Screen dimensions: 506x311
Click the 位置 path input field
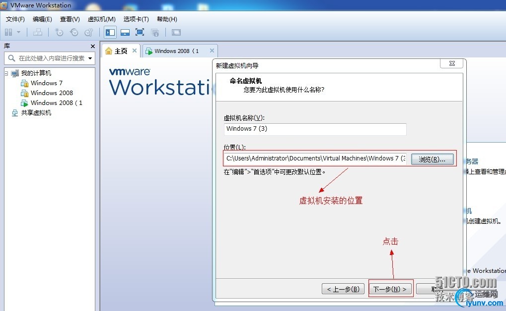(315, 158)
